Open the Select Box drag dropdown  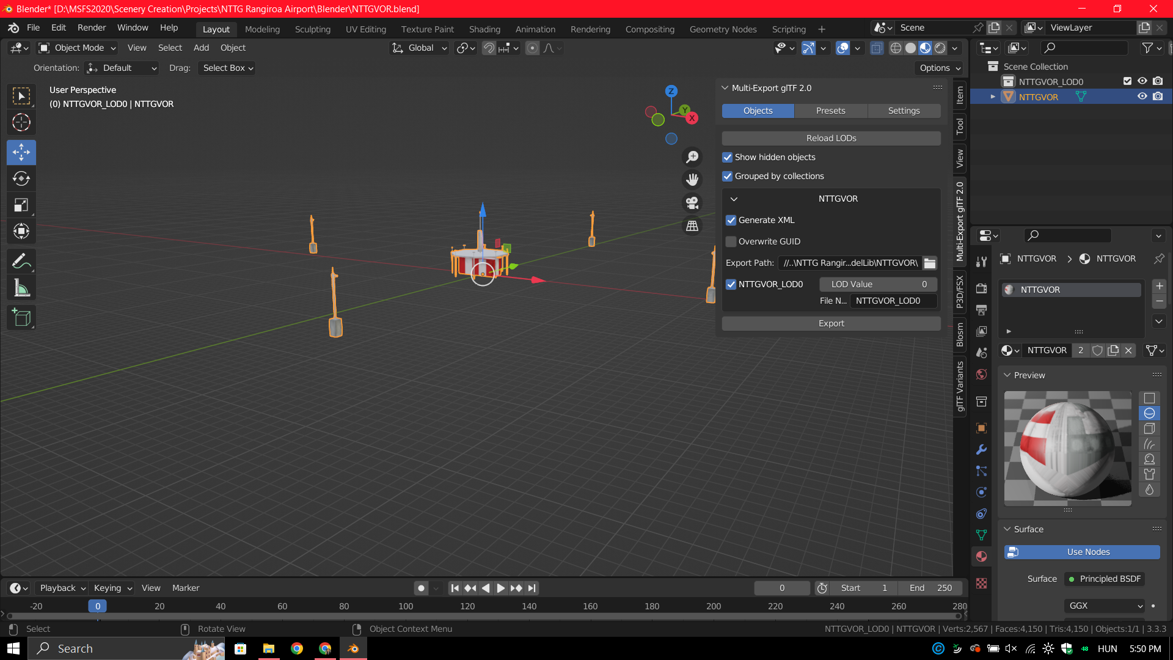click(227, 68)
